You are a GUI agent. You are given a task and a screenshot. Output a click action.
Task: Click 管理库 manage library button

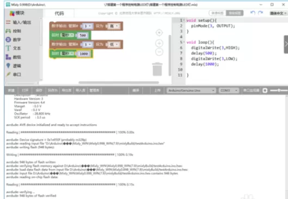[94, 91]
